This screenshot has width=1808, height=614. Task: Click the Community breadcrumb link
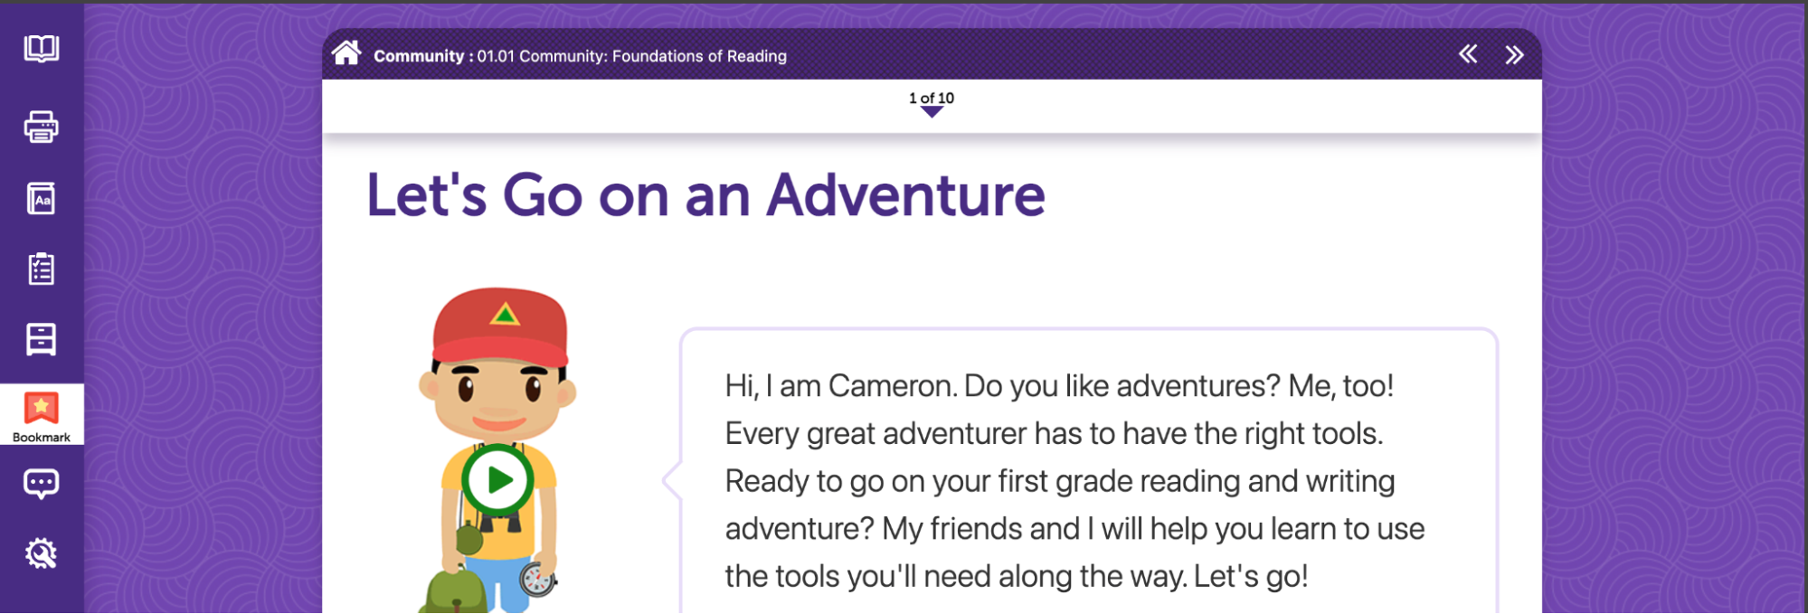pyautogui.click(x=419, y=56)
